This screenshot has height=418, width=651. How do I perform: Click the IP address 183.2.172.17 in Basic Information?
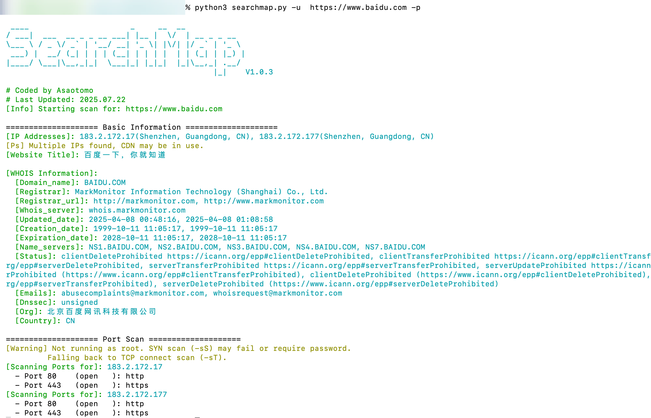(107, 137)
